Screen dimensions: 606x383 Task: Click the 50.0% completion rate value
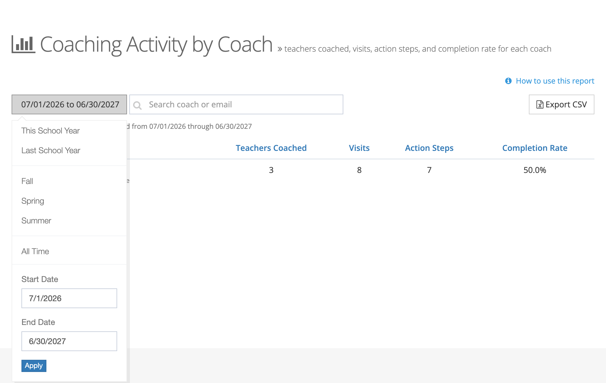pos(535,170)
